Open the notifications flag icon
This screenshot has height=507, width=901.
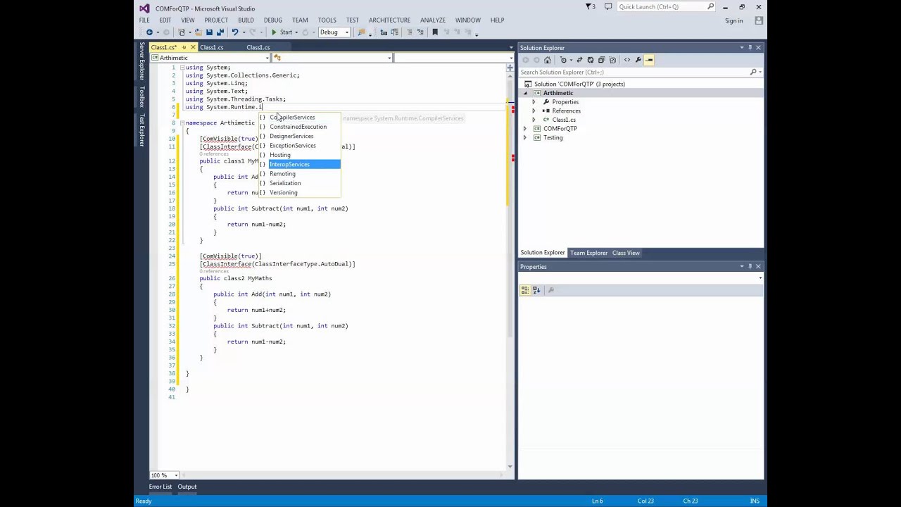pyautogui.click(x=590, y=6)
